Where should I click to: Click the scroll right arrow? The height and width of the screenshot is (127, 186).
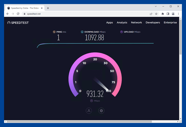178,122
